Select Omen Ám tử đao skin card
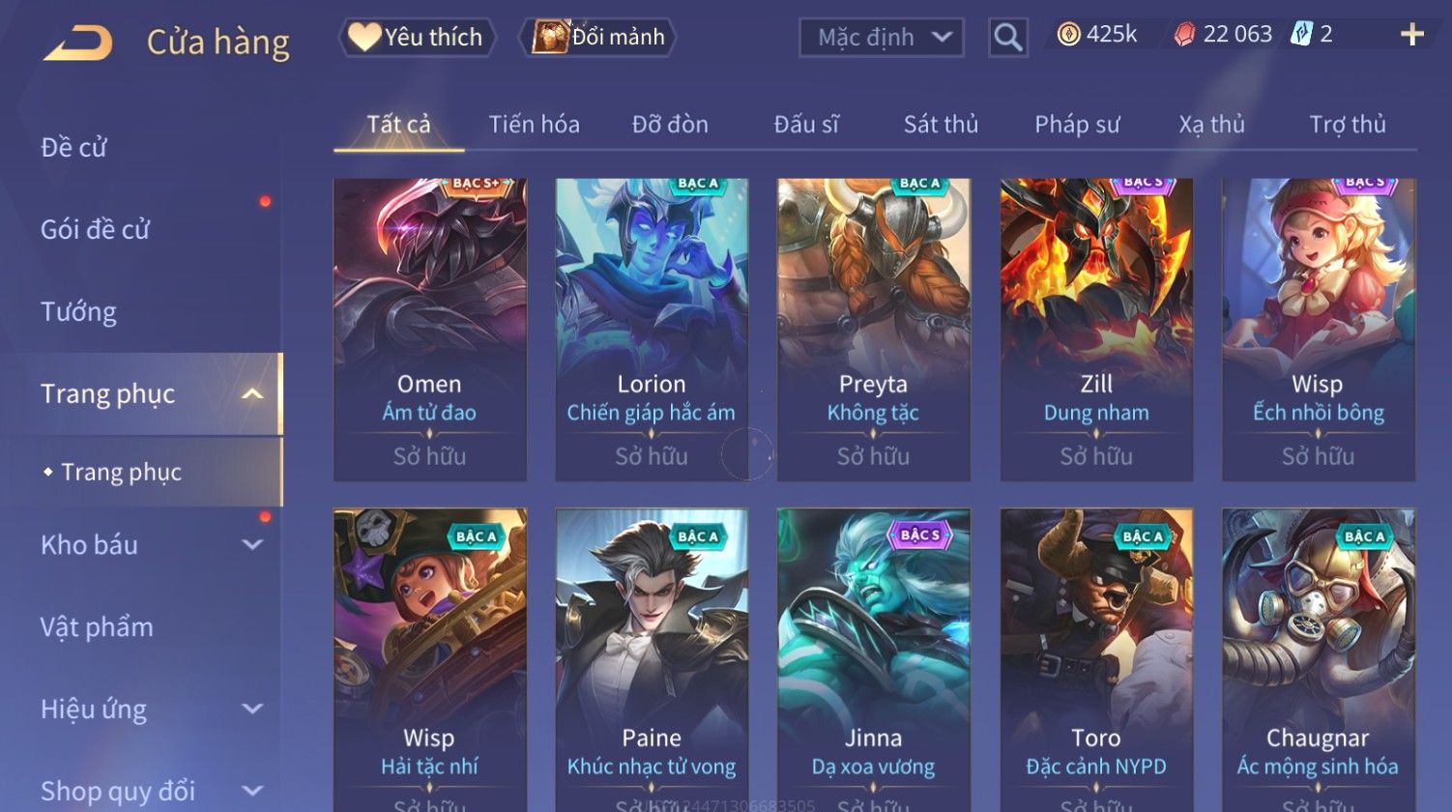Image resolution: width=1452 pixels, height=812 pixels. point(430,330)
